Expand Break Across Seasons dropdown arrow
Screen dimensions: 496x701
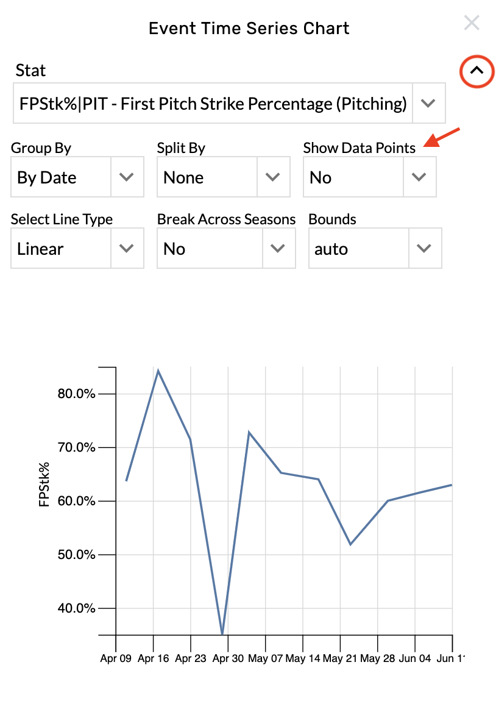tap(278, 249)
